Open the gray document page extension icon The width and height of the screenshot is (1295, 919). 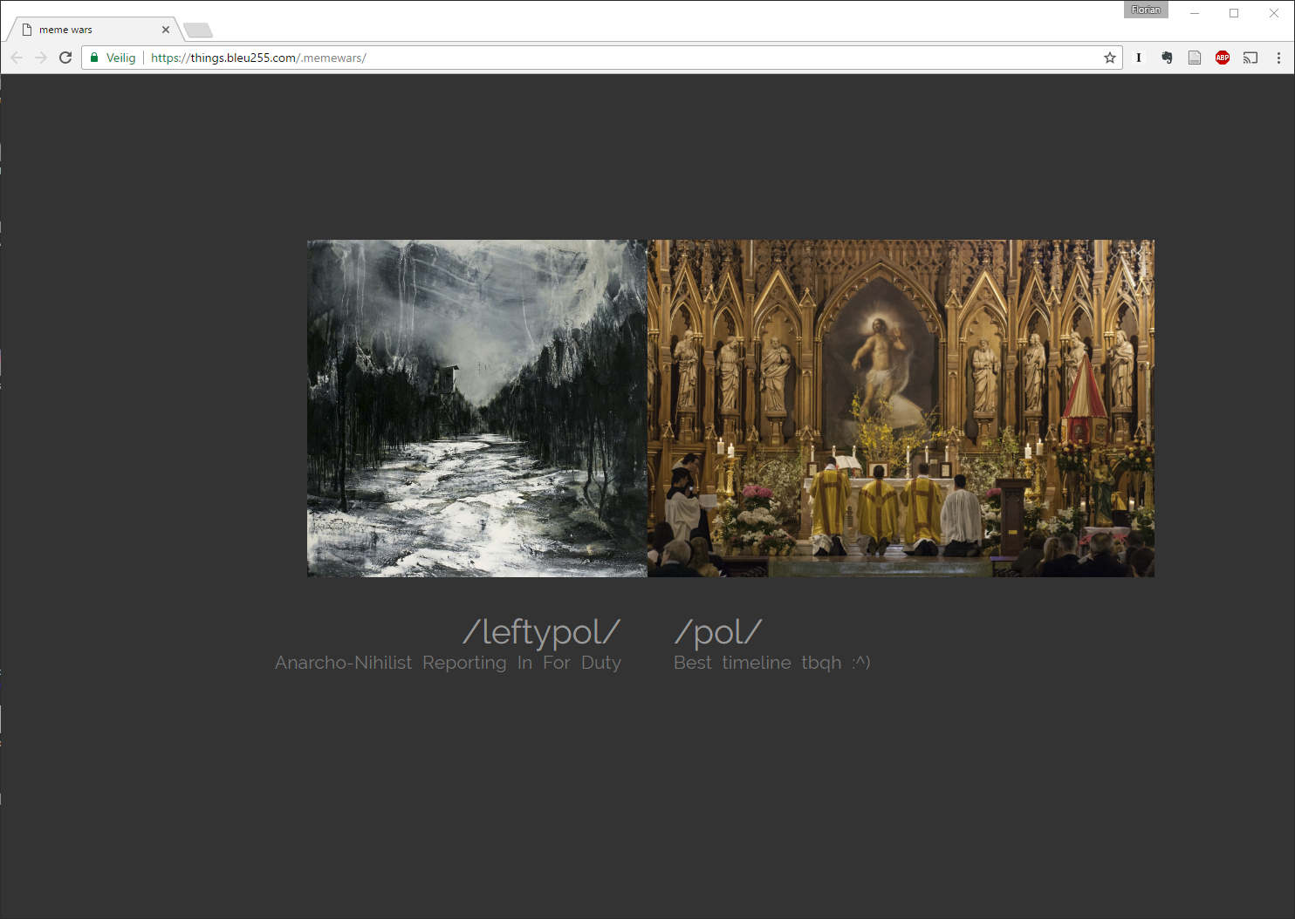(x=1195, y=58)
